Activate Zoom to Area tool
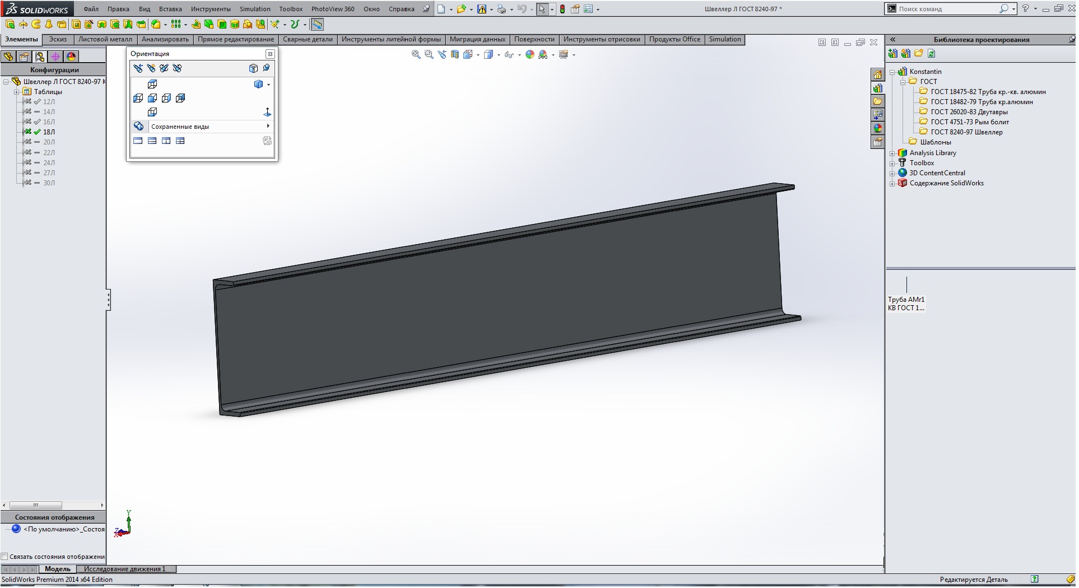 click(x=429, y=54)
